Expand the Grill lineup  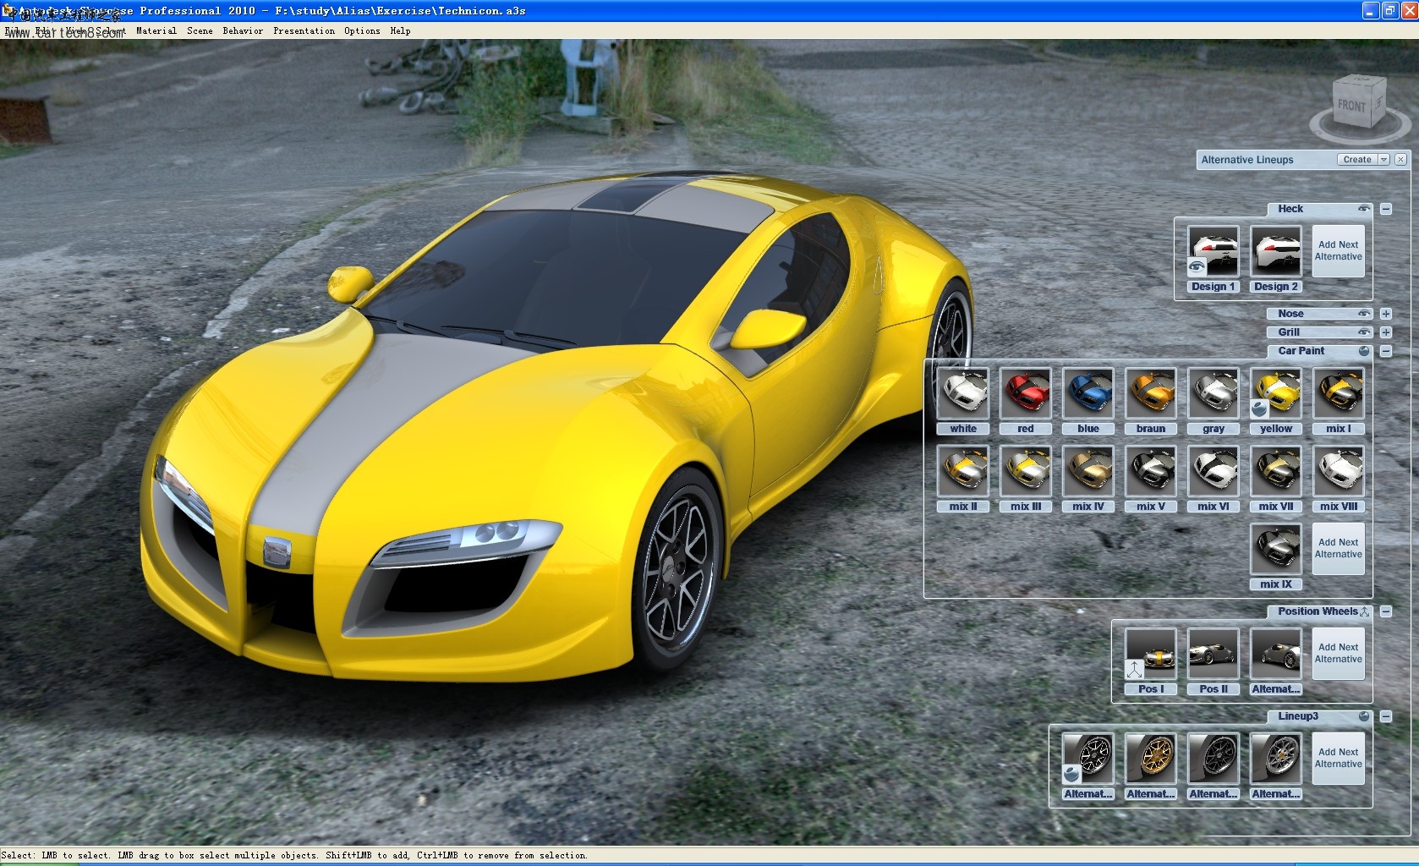tap(1386, 332)
